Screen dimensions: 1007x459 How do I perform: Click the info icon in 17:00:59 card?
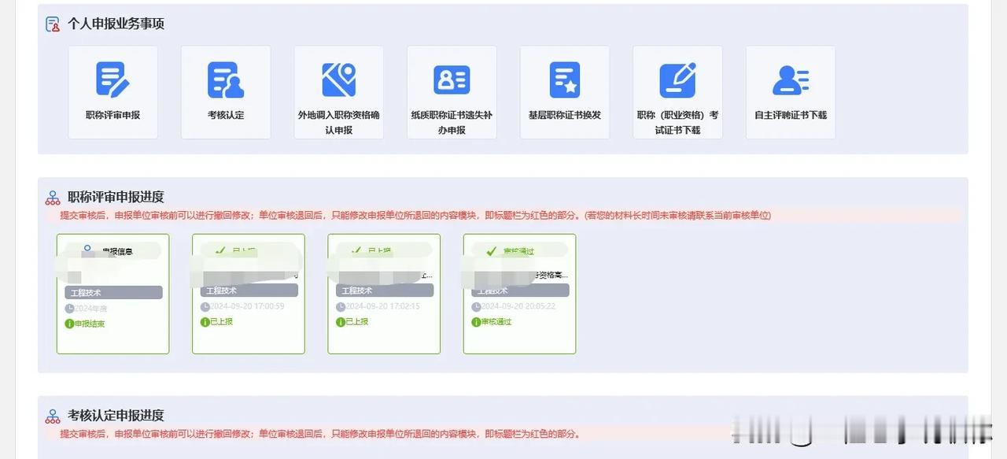205,322
